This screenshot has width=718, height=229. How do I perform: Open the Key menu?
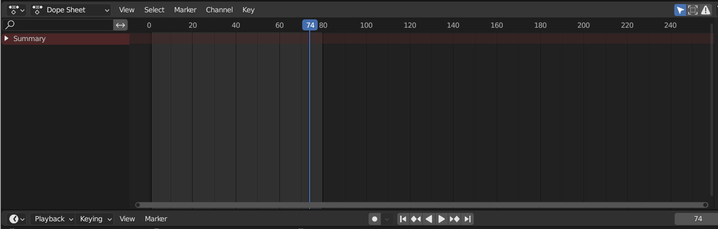click(x=248, y=10)
